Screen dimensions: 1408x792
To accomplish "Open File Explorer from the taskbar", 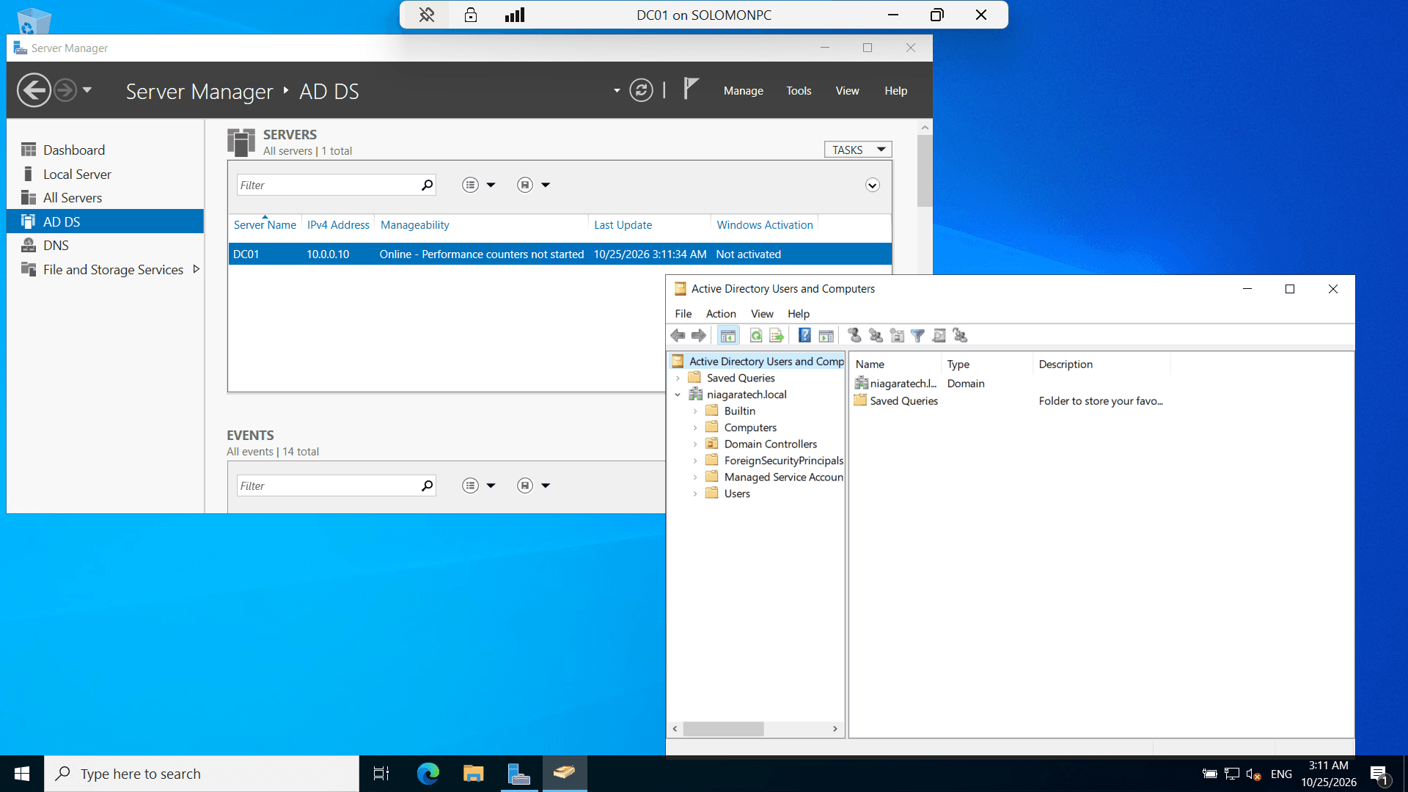I will pyautogui.click(x=474, y=774).
